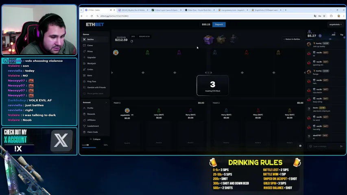Viewport: 347px width, 195px height.
Task: Click Join in the chat rain panel
Action: point(333,35)
